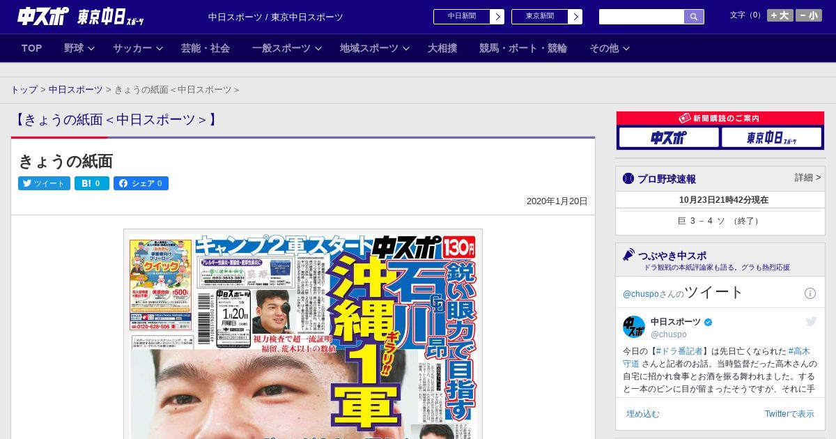Click the 新聞購読のご案内 banner heading
This screenshot has width=836, height=439.
(x=720, y=118)
